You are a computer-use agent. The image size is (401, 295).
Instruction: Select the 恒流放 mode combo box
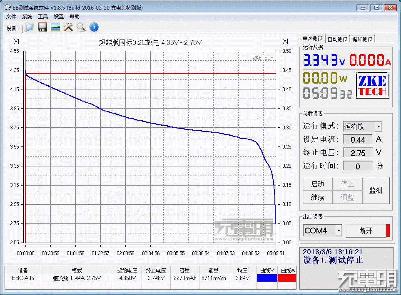pos(362,126)
